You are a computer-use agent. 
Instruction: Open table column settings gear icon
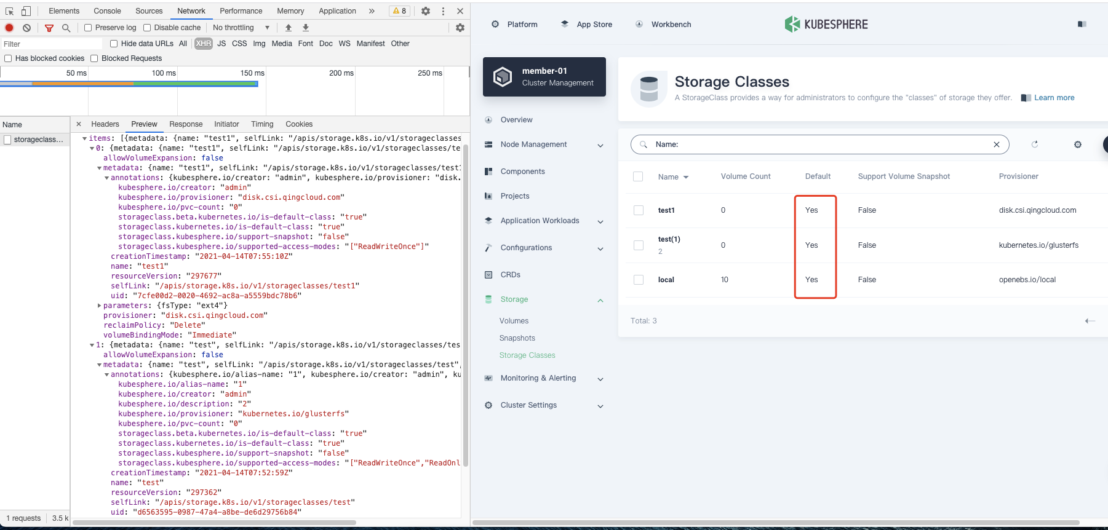coord(1077,144)
